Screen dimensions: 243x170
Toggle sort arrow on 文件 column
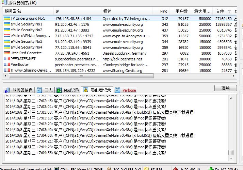pos(229,11)
